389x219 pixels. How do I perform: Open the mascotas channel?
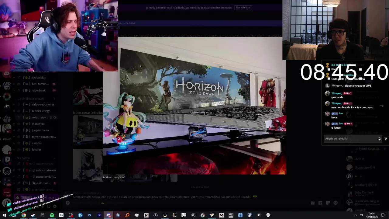[x=36, y=124]
